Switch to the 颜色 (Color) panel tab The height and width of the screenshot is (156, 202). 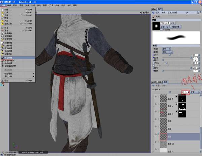coord(154,9)
